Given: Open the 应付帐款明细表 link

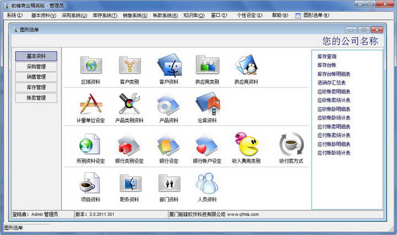Looking at the screenshot, I should point(334,127).
